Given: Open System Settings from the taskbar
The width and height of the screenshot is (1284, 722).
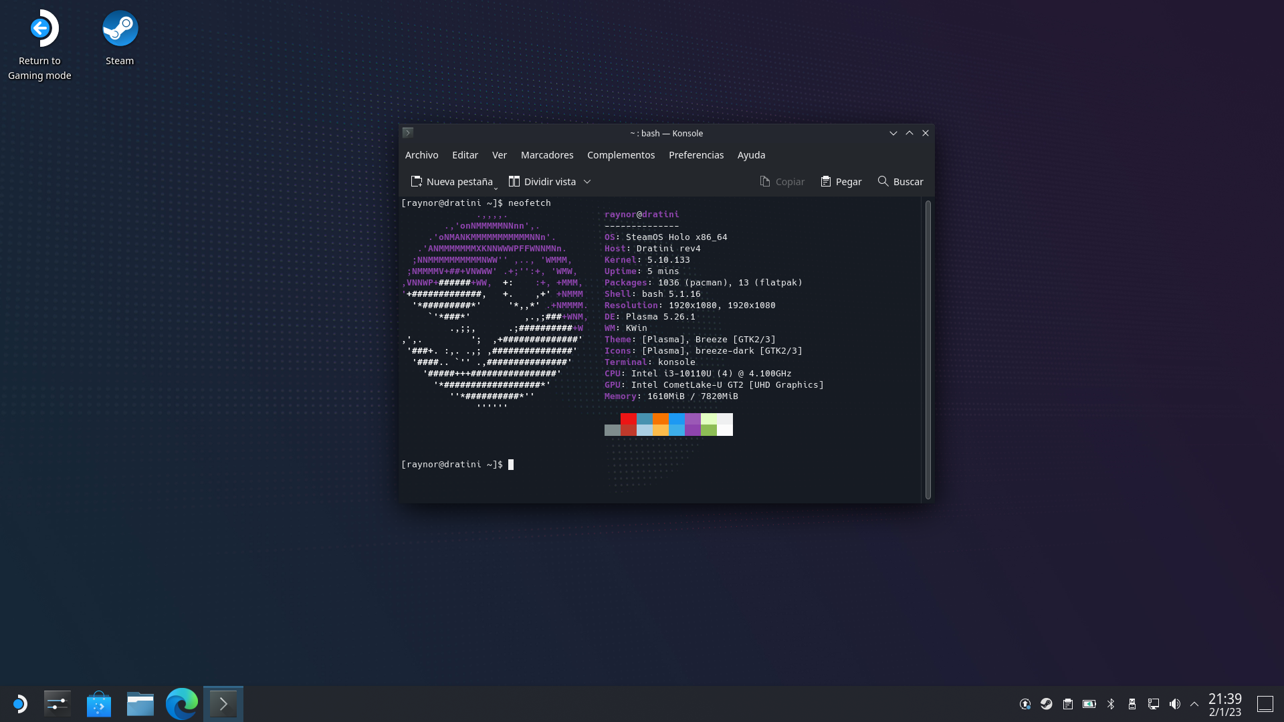Looking at the screenshot, I should pos(57,703).
